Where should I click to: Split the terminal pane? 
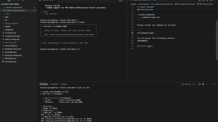coord(199,84)
